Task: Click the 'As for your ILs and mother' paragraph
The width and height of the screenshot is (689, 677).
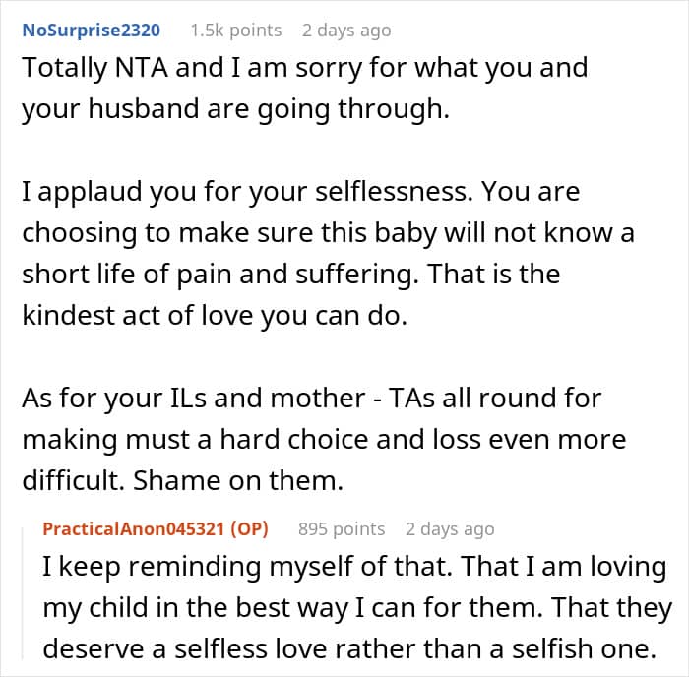Action: [x=324, y=439]
